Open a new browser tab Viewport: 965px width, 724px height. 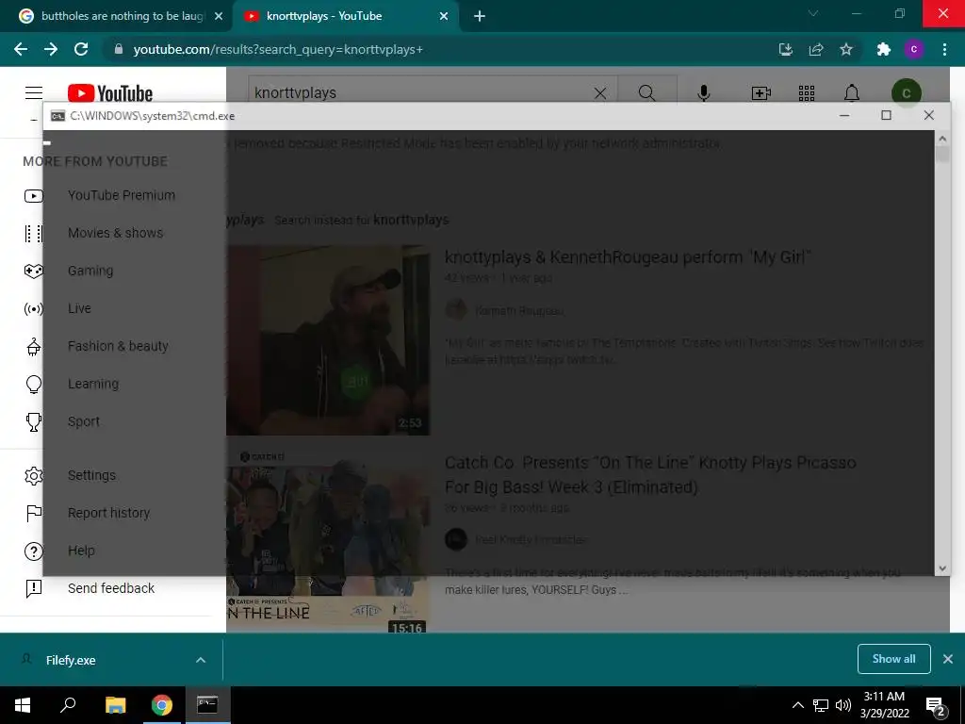[480, 16]
